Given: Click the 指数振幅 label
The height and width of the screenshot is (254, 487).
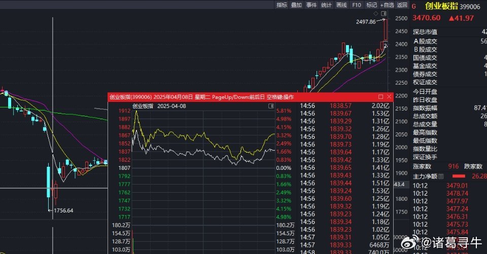Looking at the screenshot, I should coord(425,108).
